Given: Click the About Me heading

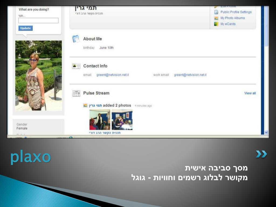Looking at the screenshot, I should click(92, 39).
